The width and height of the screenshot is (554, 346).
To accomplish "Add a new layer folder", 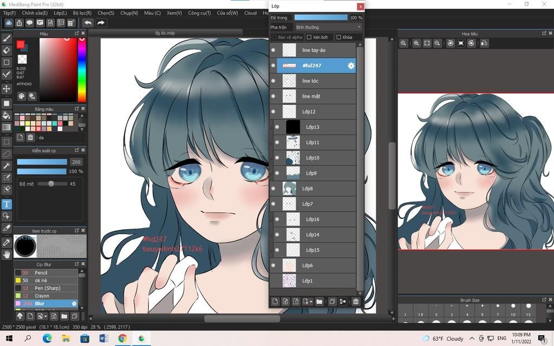I will point(319,301).
